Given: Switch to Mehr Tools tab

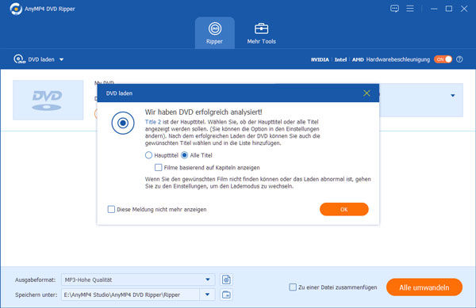Looking at the screenshot, I should pos(261,33).
